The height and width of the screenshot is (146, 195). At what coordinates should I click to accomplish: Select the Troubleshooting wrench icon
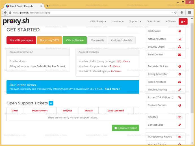click(179, 90)
